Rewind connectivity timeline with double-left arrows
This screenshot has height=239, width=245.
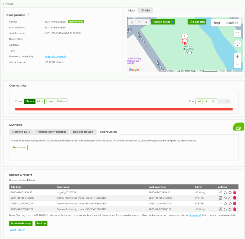[x=199, y=101]
